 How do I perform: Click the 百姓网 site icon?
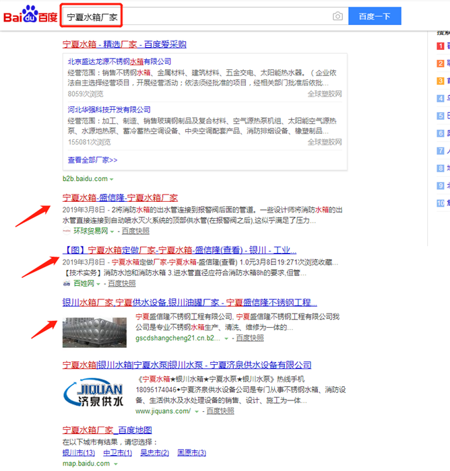pyautogui.click(x=67, y=283)
